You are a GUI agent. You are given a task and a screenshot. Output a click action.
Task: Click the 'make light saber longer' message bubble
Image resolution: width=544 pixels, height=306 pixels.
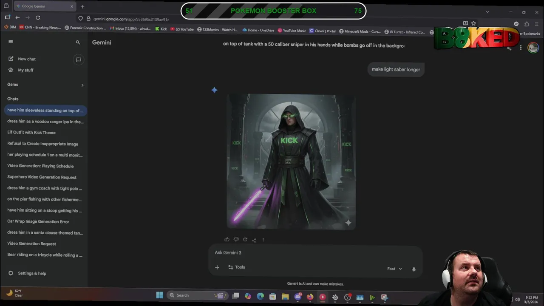(396, 69)
